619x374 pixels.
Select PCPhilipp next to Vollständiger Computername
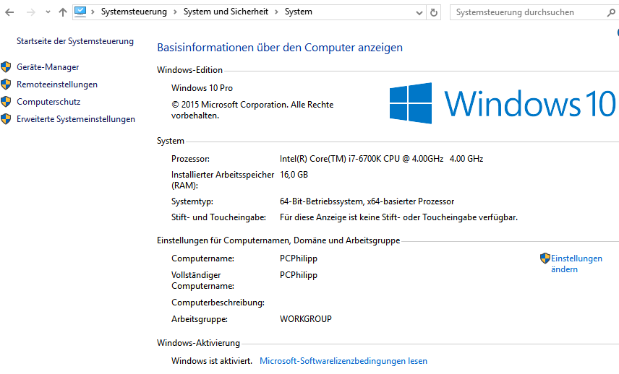299,275
